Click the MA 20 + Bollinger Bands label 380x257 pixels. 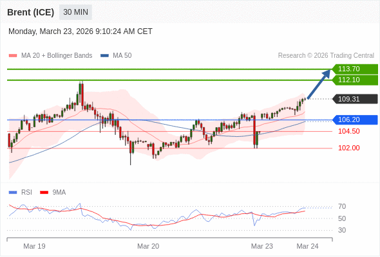coord(57,56)
